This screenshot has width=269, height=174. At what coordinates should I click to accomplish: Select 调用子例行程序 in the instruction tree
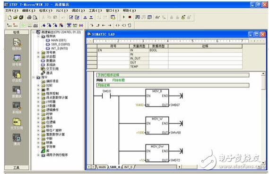[57, 155]
